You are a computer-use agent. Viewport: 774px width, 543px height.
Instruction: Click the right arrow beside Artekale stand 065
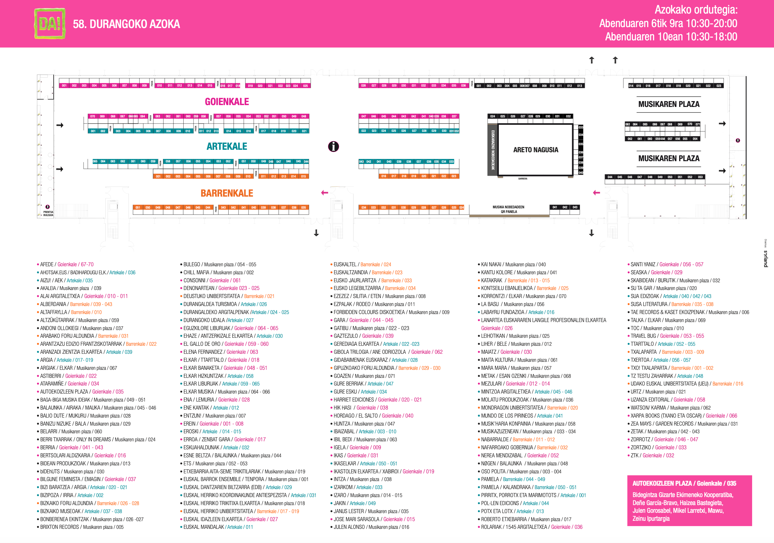60,169
